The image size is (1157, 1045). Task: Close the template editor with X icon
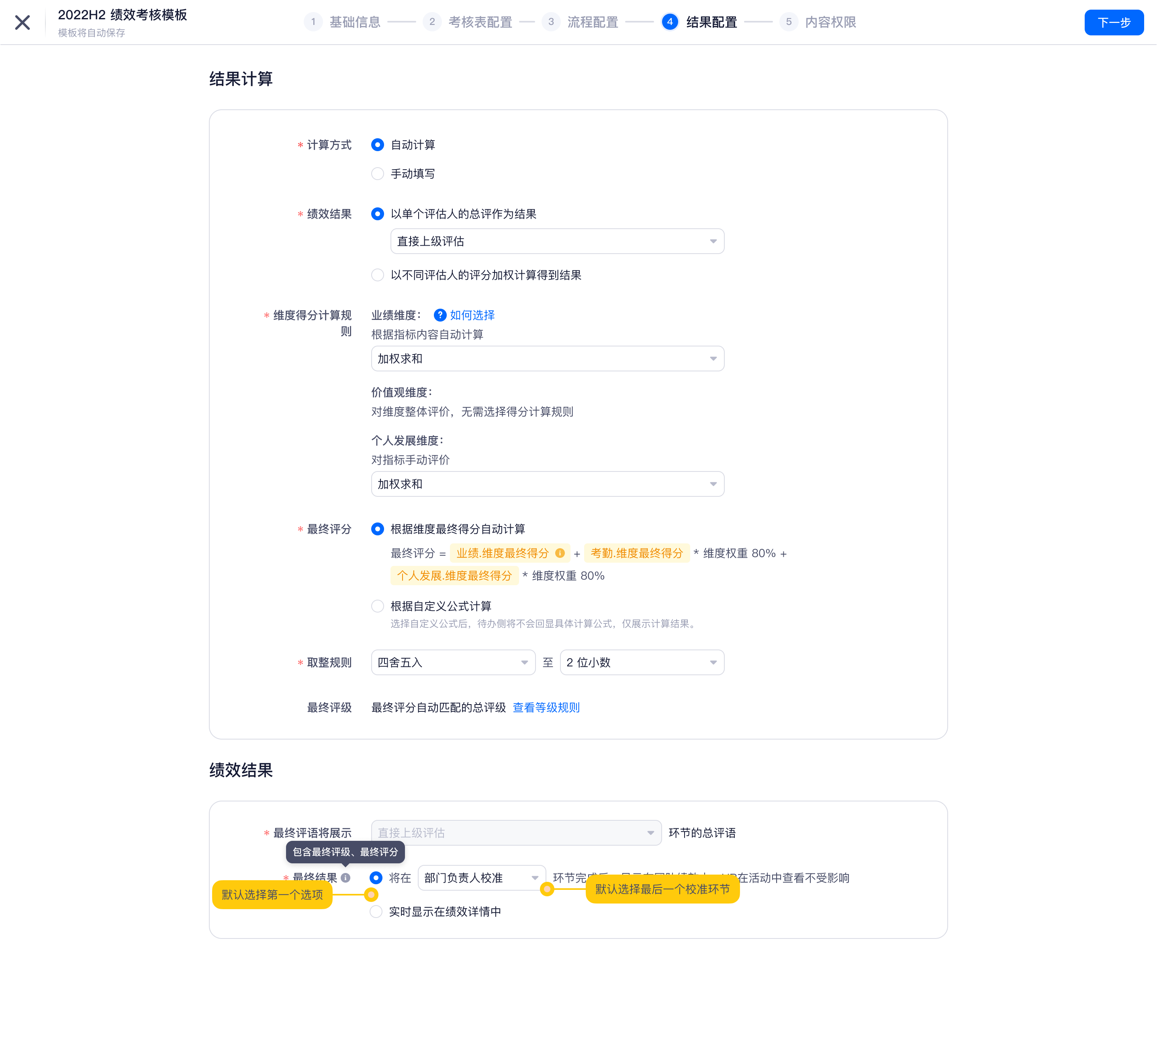click(22, 23)
